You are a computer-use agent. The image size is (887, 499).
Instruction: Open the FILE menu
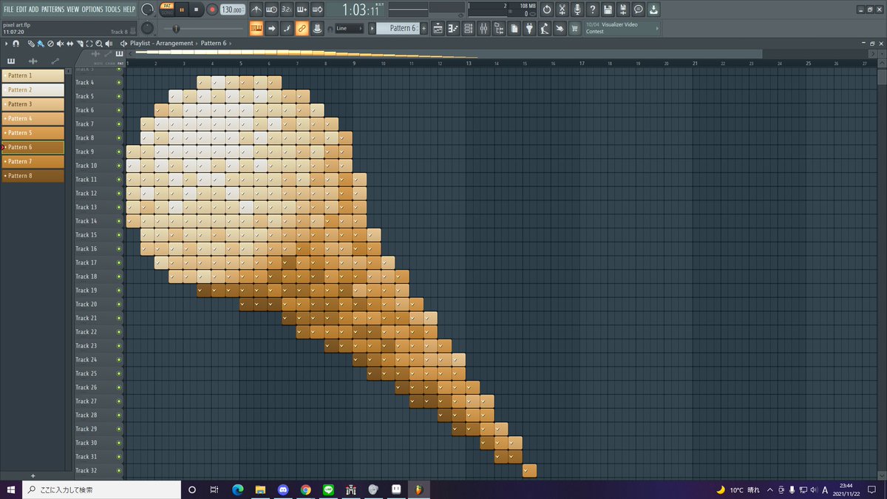pos(8,10)
